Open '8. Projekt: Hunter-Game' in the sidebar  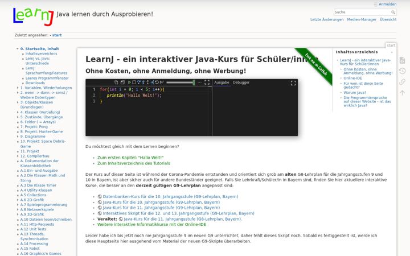coord(42,131)
